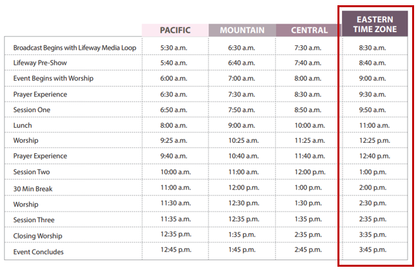
Task: Select the EASTERN TIME ZONE header
Action: pyautogui.click(x=375, y=24)
